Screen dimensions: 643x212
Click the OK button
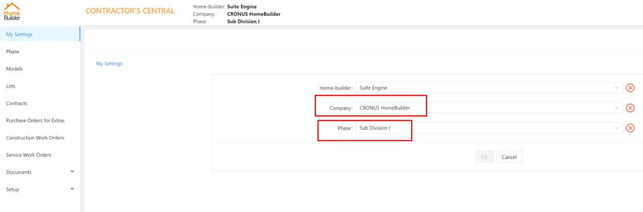pos(484,157)
